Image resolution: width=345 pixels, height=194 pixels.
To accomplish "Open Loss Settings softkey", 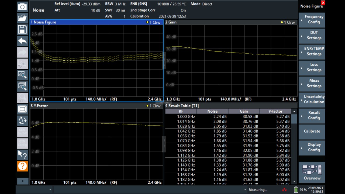I will [x=312, y=67].
